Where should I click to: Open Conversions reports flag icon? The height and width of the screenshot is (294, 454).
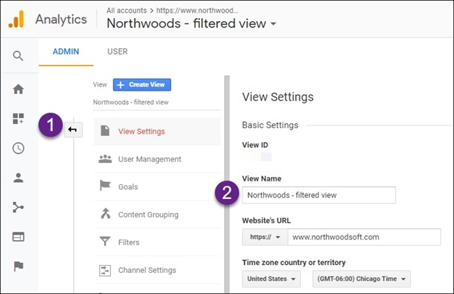(x=18, y=266)
